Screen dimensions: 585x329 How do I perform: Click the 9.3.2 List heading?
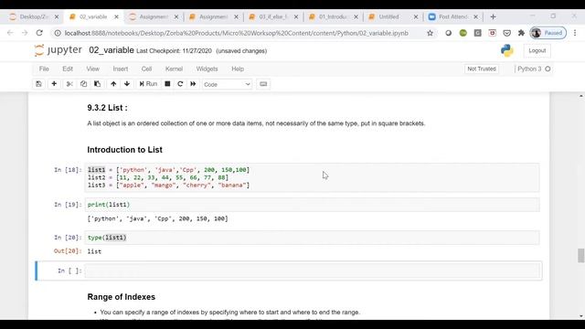tap(107, 108)
